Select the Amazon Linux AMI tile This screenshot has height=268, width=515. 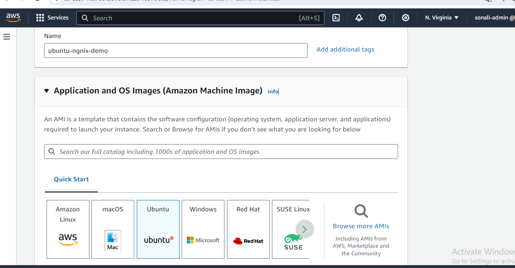click(68, 229)
